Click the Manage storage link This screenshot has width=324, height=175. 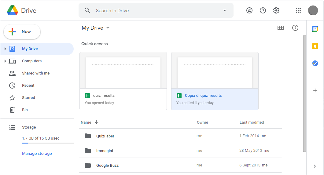pyautogui.click(x=37, y=154)
